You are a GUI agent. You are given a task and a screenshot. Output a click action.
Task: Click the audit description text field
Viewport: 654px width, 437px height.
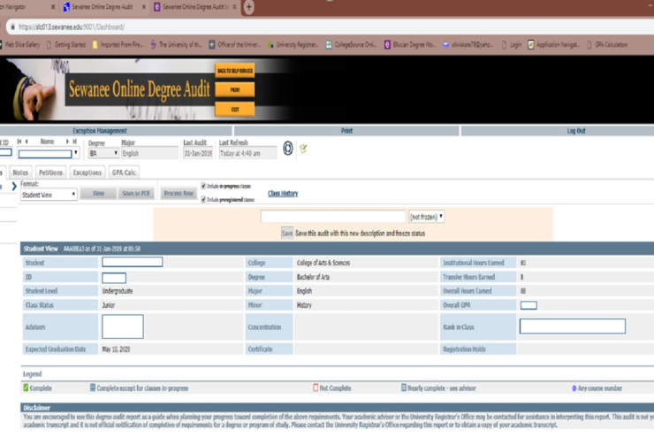click(x=333, y=217)
